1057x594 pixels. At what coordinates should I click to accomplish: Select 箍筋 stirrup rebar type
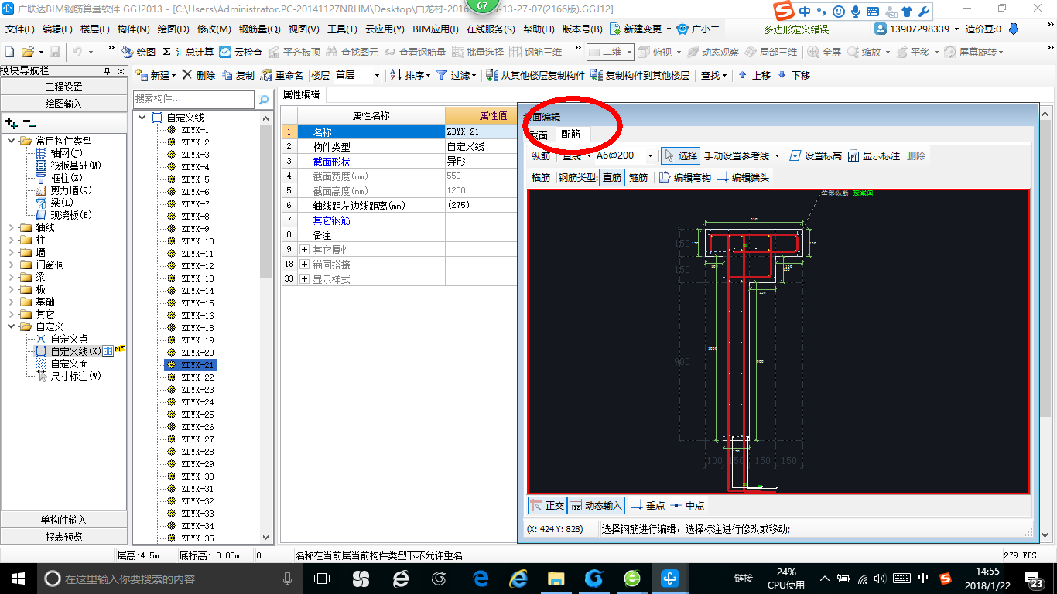coord(638,177)
